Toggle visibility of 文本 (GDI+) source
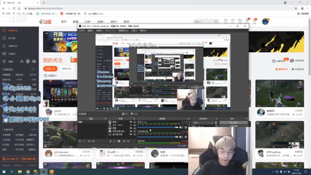This screenshot has height=175, width=311. tap(131, 125)
